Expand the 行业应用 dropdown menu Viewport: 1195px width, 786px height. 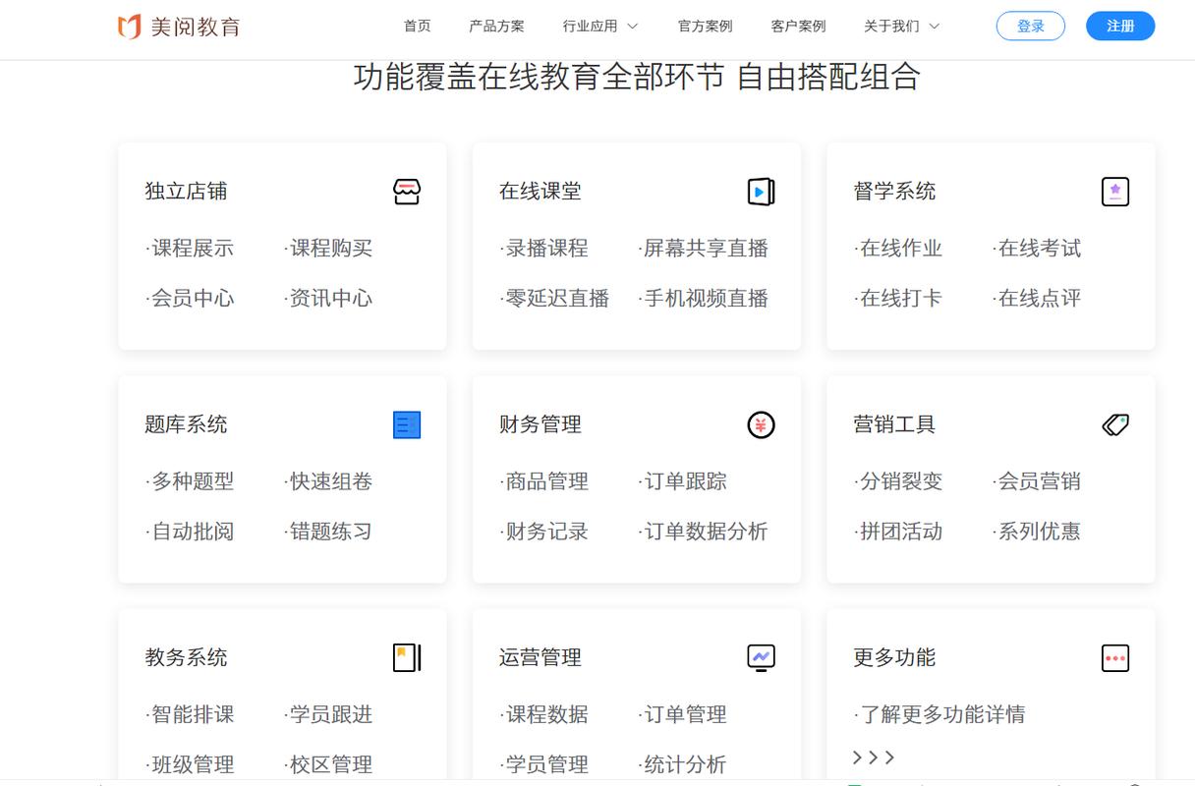[600, 27]
